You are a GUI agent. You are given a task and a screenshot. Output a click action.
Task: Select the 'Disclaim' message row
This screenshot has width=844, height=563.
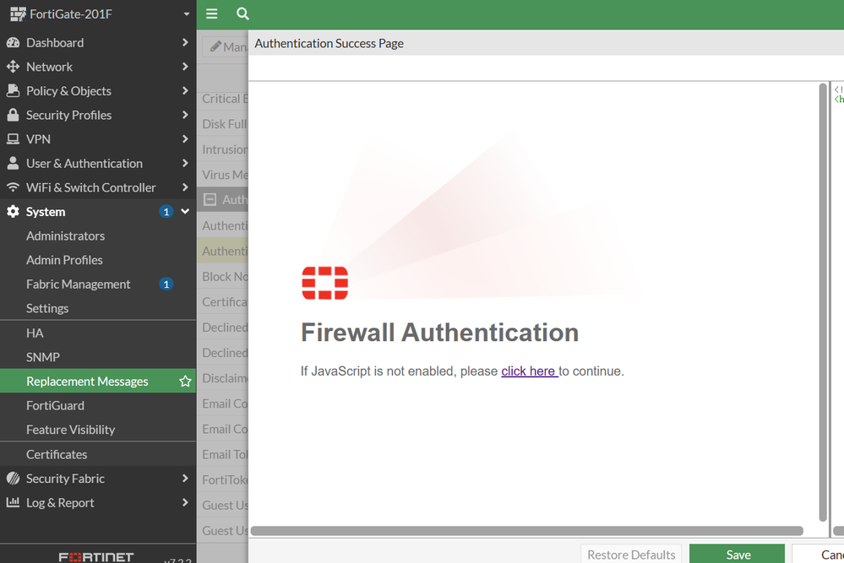pyautogui.click(x=223, y=378)
